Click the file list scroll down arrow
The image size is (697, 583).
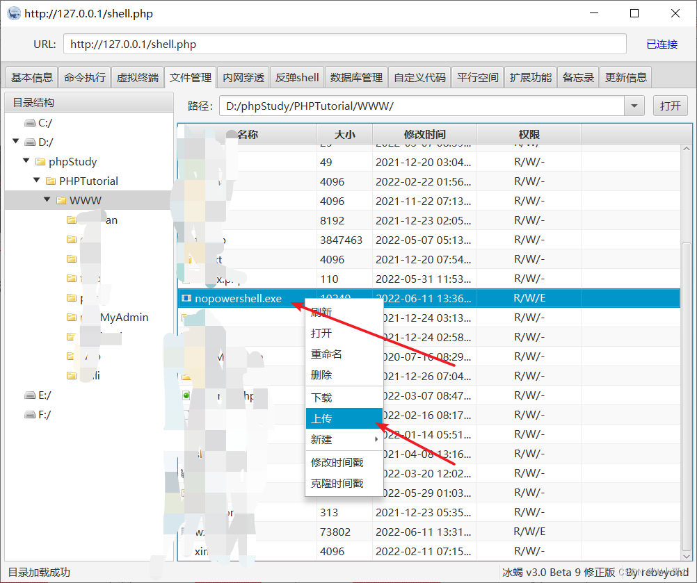pyautogui.click(x=687, y=556)
